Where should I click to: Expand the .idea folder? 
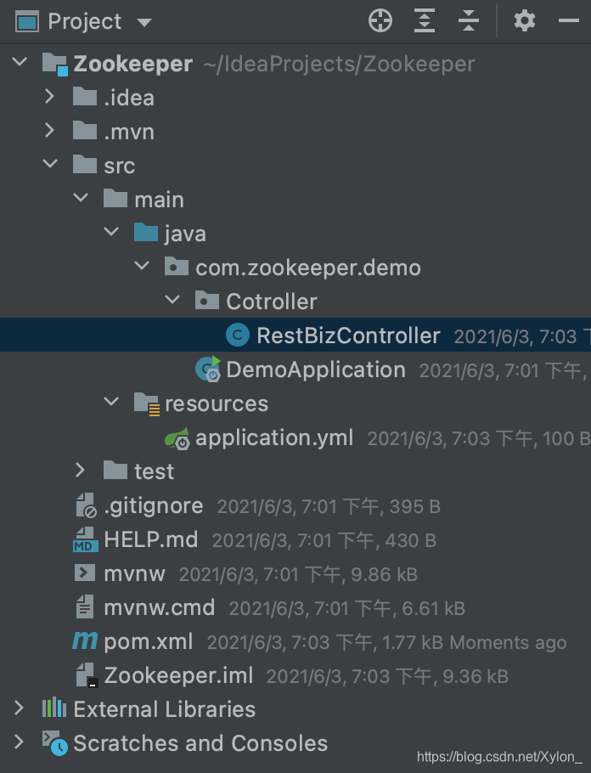pos(50,97)
